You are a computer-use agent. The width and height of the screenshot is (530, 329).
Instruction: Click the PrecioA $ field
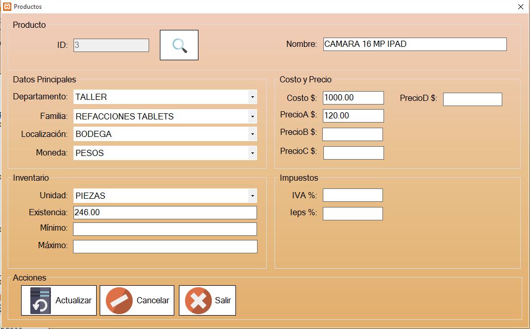click(353, 115)
